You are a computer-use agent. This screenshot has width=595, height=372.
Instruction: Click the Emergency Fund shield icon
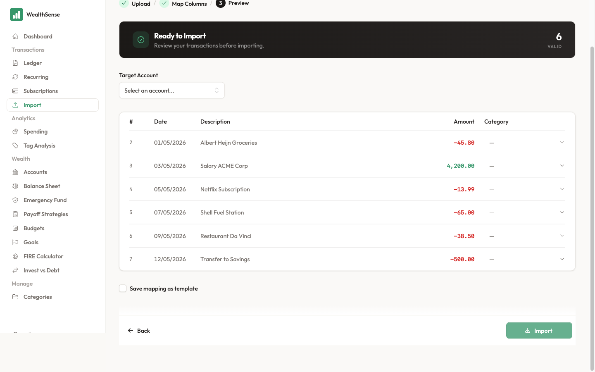pyautogui.click(x=15, y=200)
